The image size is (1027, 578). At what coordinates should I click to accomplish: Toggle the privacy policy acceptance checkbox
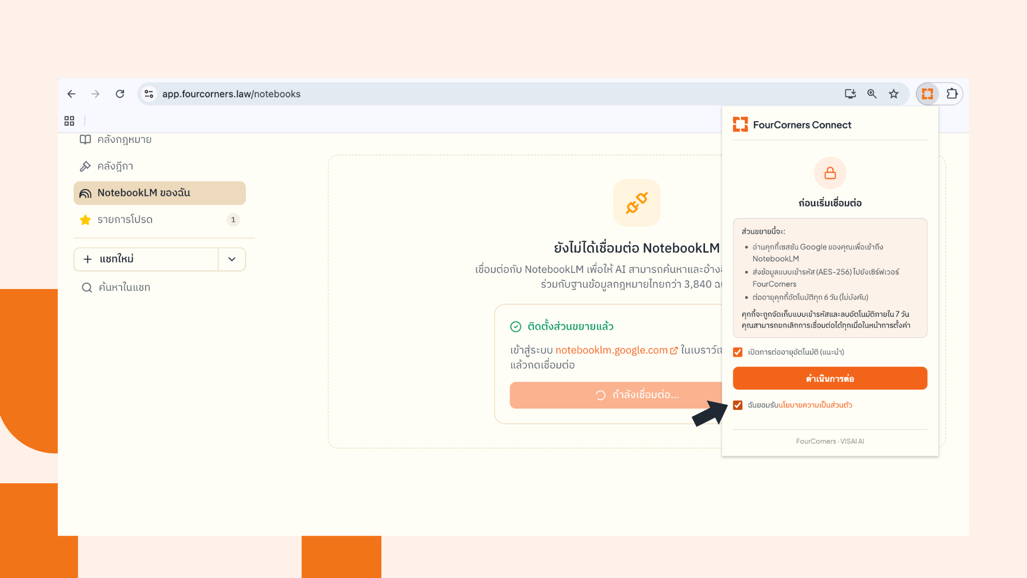point(738,405)
